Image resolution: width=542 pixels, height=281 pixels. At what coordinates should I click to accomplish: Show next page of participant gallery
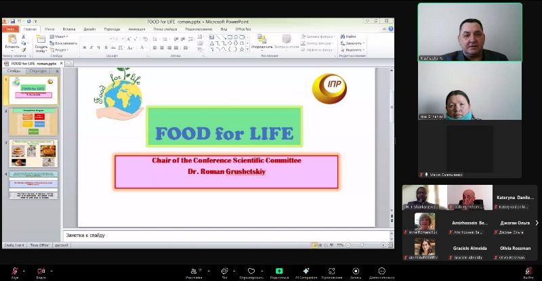(x=537, y=223)
